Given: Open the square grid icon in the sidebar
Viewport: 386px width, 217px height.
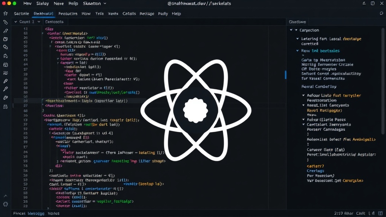Looking at the screenshot, I should click(5, 65).
